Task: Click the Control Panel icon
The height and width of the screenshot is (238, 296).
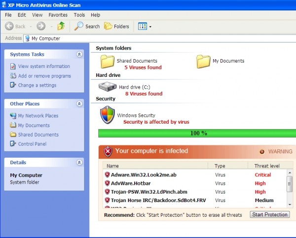Action: [13, 144]
